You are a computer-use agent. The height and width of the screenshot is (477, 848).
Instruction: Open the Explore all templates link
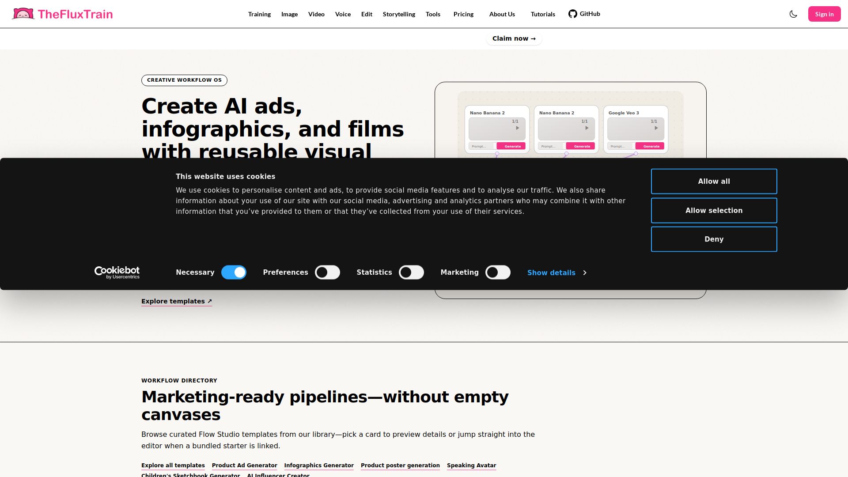(173, 466)
